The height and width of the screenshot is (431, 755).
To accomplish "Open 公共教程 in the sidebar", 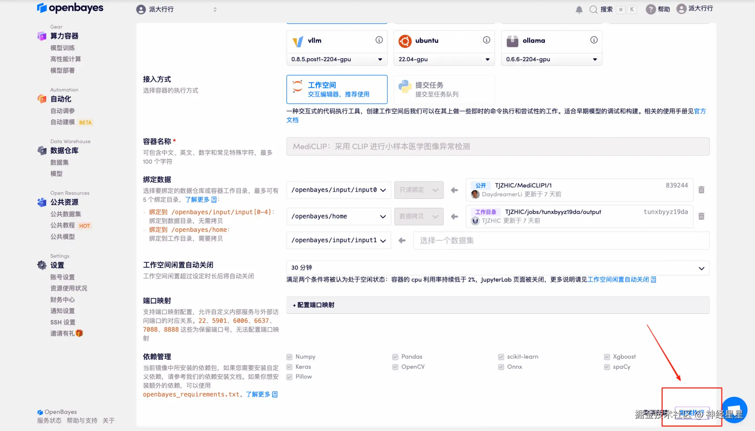I will (63, 226).
